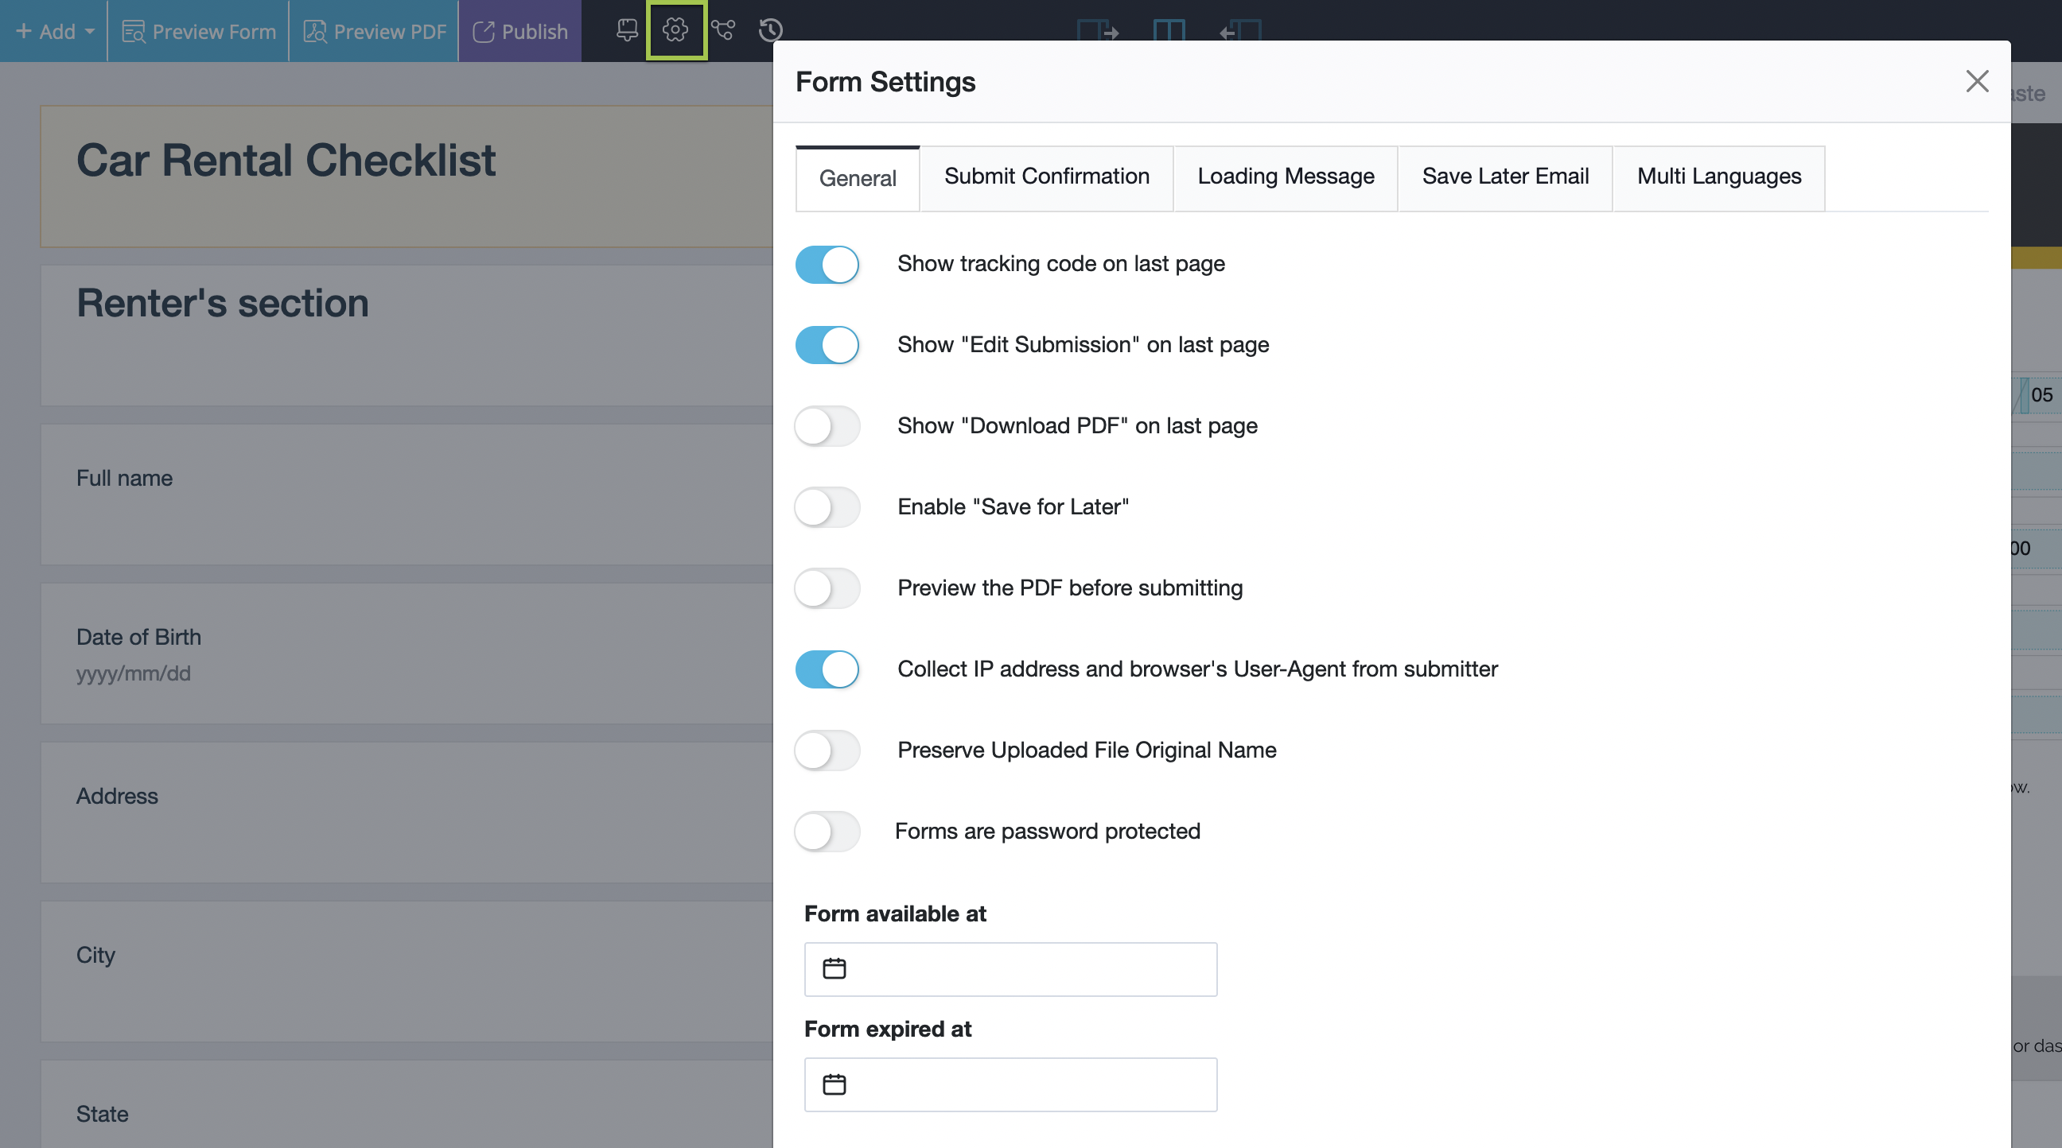Open the workflow connections icon
2062x1148 pixels.
[723, 30]
